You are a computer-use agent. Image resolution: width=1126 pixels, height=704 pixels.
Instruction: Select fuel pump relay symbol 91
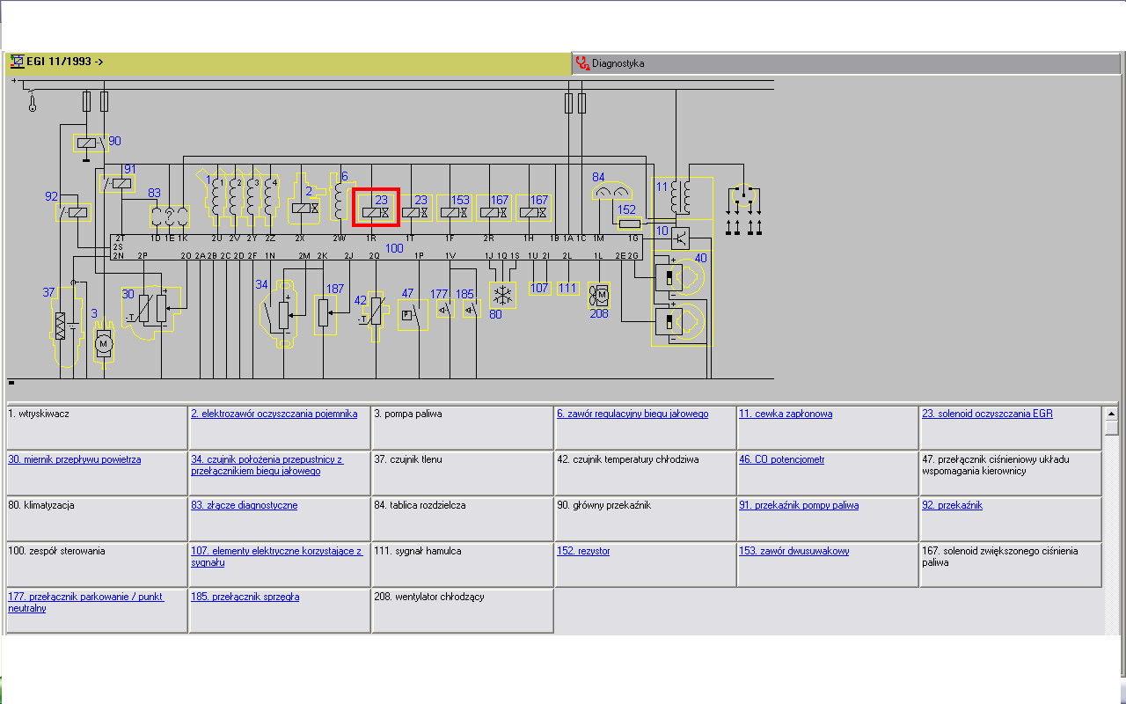pos(116,183)
